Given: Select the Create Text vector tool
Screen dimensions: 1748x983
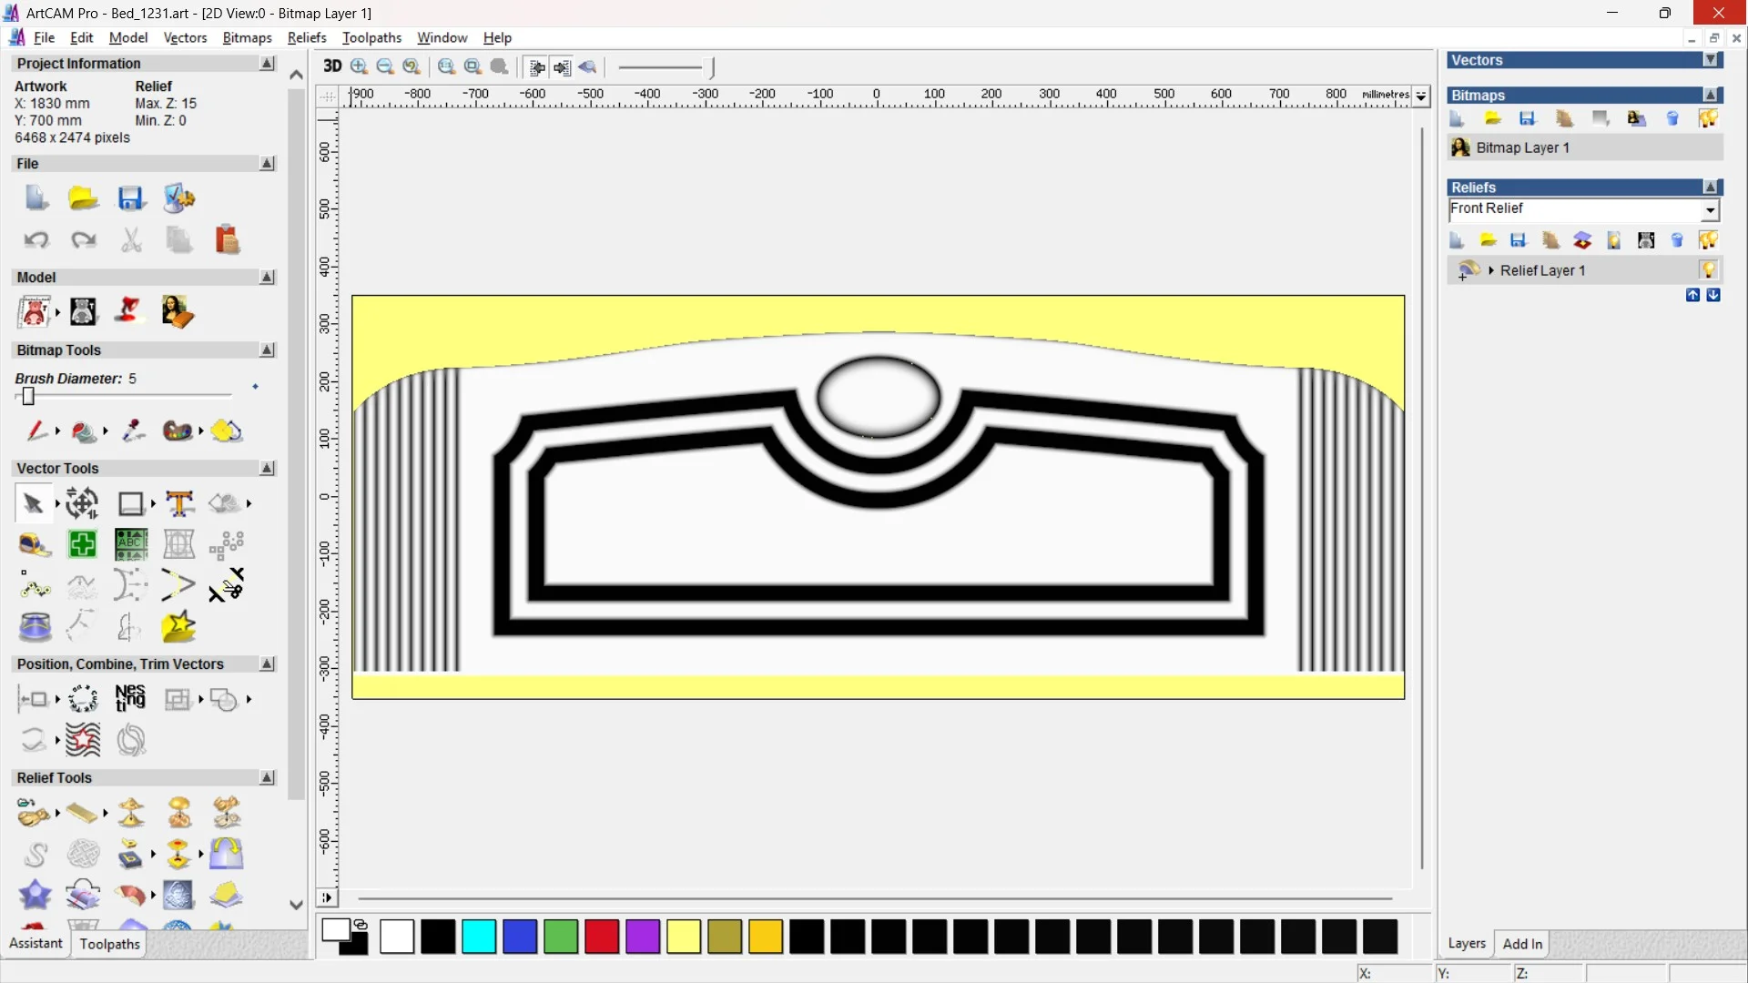Looking at the screenshot, I should (179, 503).
